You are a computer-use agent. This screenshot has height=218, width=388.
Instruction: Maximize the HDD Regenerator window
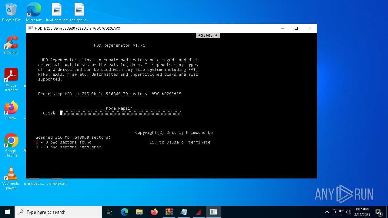(x=296, y=28)
